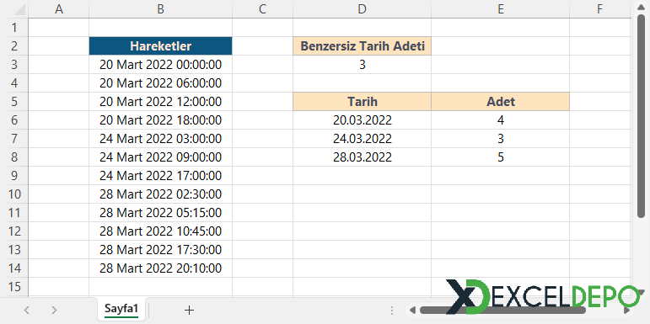Open the Sayfa1 sheet tab
This screenshot has width=650, height=324.
pos(121,309)
